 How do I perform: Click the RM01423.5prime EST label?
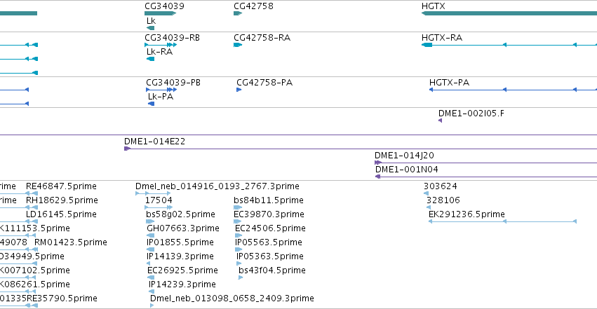pyautogui.click(x=70, y=242)
